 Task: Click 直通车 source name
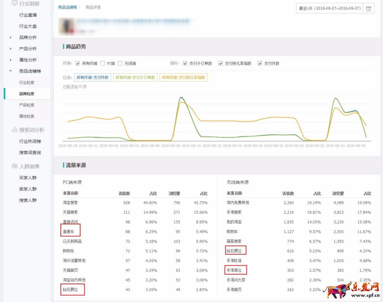68,231
